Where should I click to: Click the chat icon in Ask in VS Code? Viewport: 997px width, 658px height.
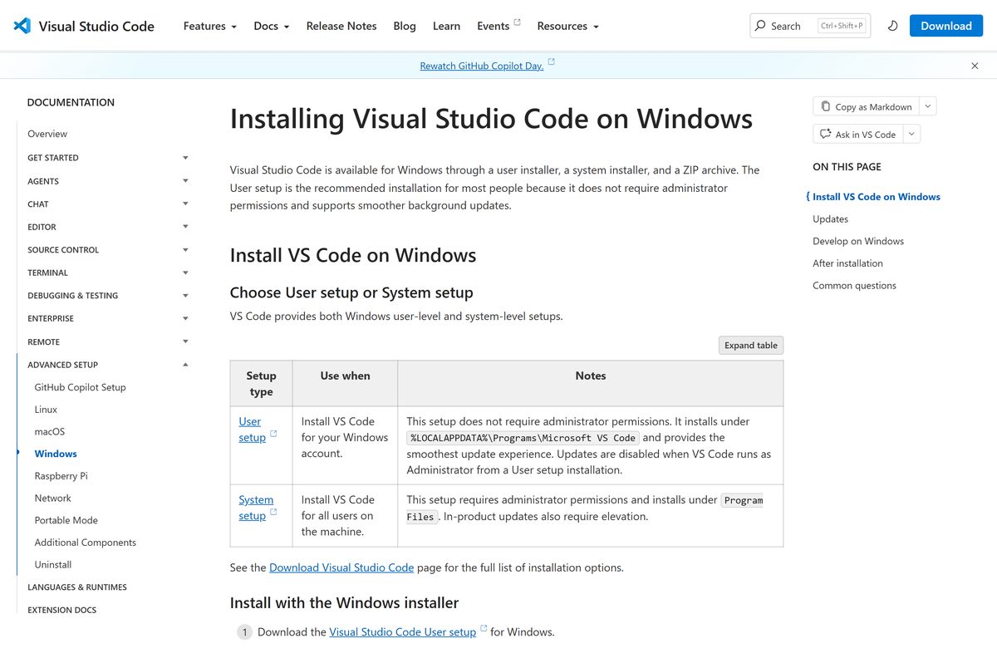coord(825,134)
